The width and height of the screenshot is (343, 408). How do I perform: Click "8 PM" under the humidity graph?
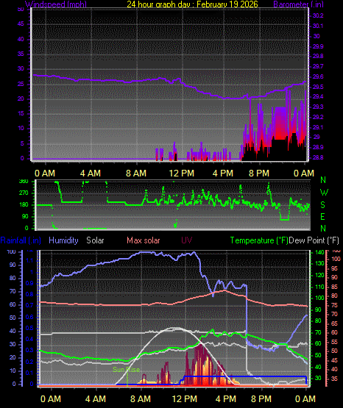pos(261,399)
